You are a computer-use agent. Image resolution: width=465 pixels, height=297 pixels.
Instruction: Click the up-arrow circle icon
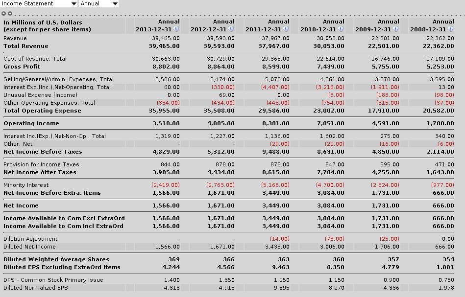[x=3, y=14]
